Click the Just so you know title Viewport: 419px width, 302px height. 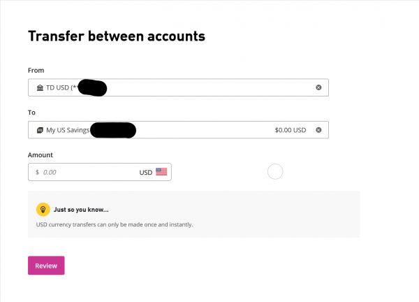click(x=81, y=209)
